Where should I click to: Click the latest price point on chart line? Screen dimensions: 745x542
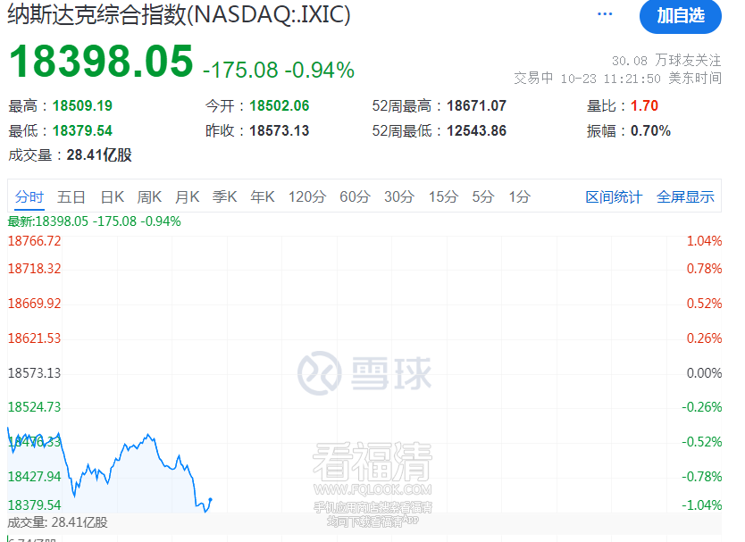(210, 499)
